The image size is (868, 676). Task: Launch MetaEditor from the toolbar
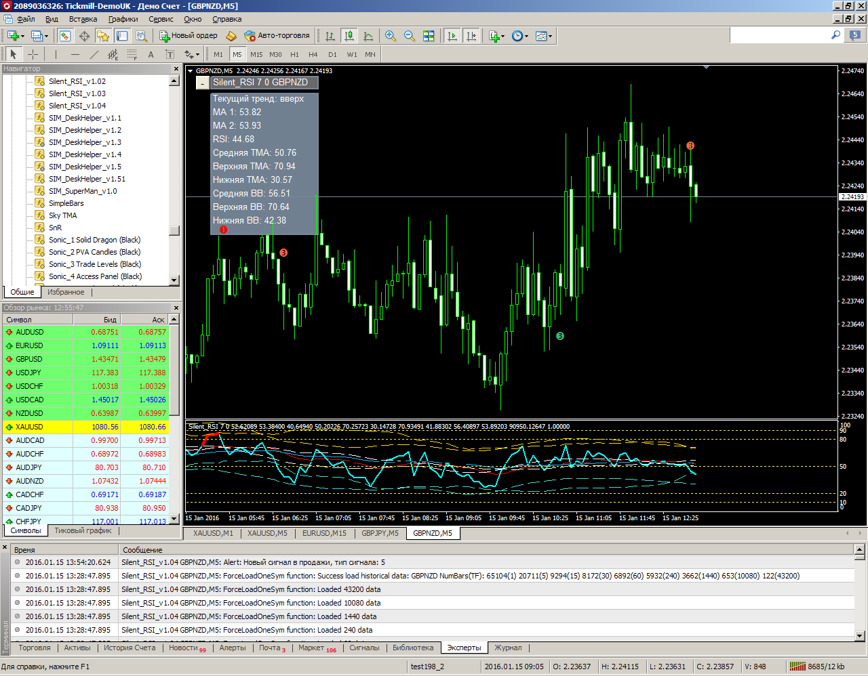point(231,36)
